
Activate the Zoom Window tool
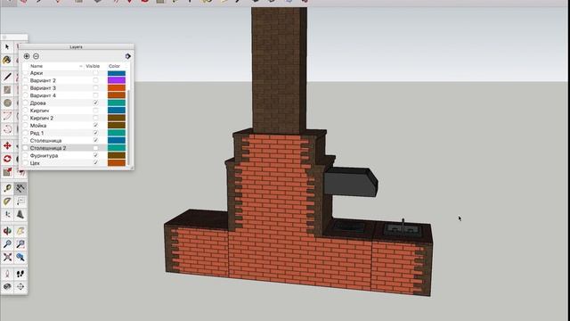pos(20,244)
